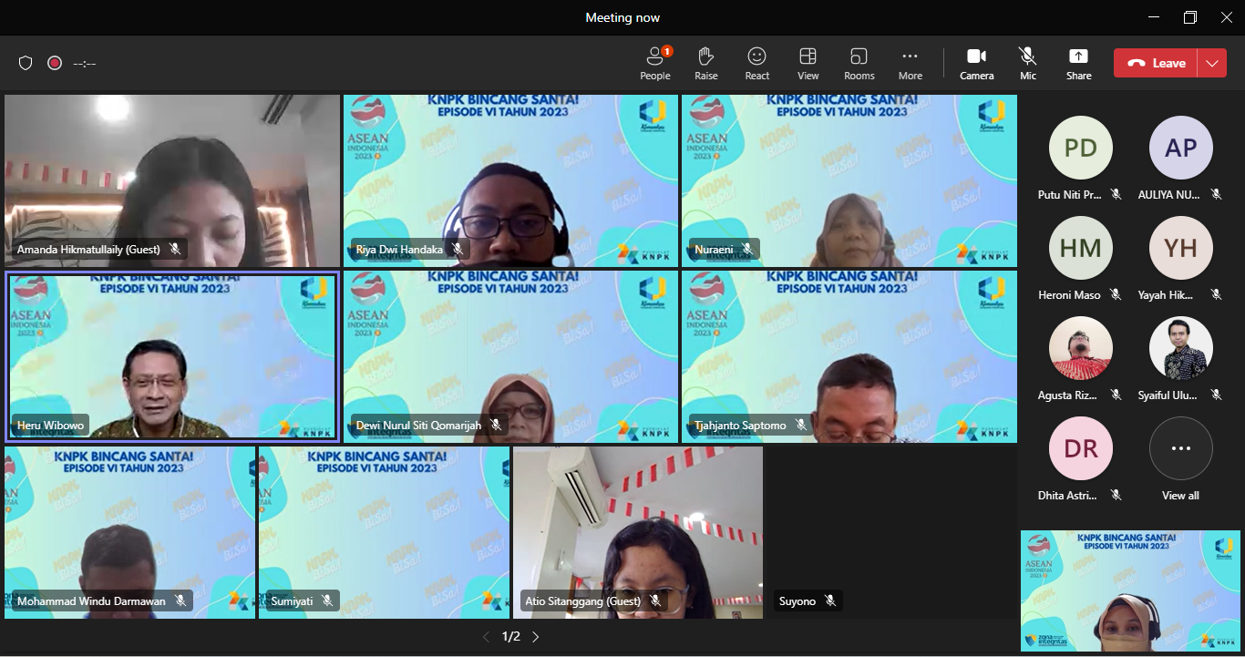Go to previous participants page

pos(486,637)
